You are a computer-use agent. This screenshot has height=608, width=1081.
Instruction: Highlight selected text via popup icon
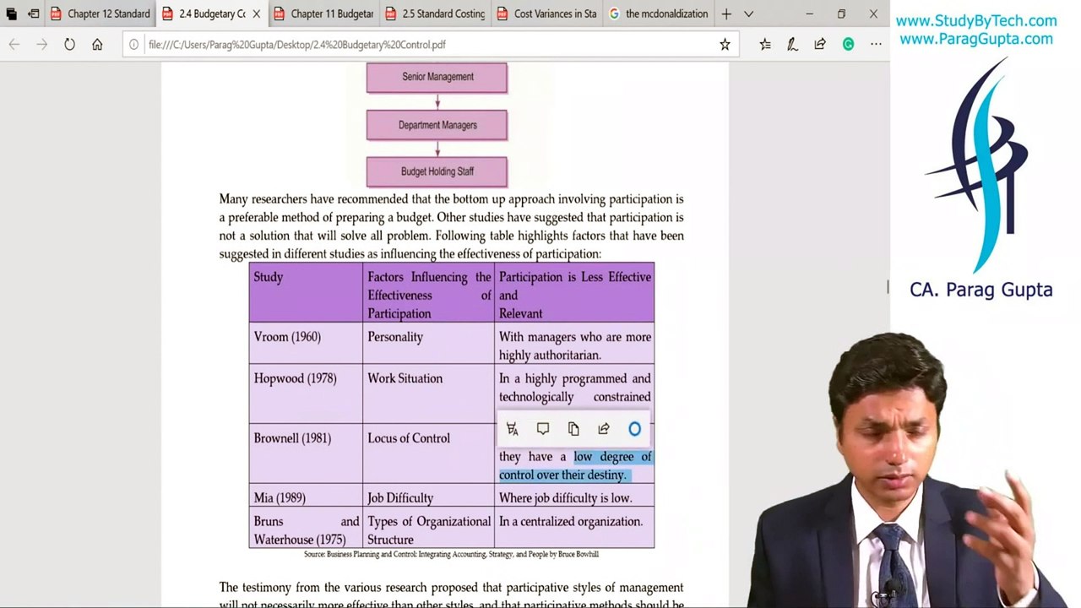coord(512,429)
